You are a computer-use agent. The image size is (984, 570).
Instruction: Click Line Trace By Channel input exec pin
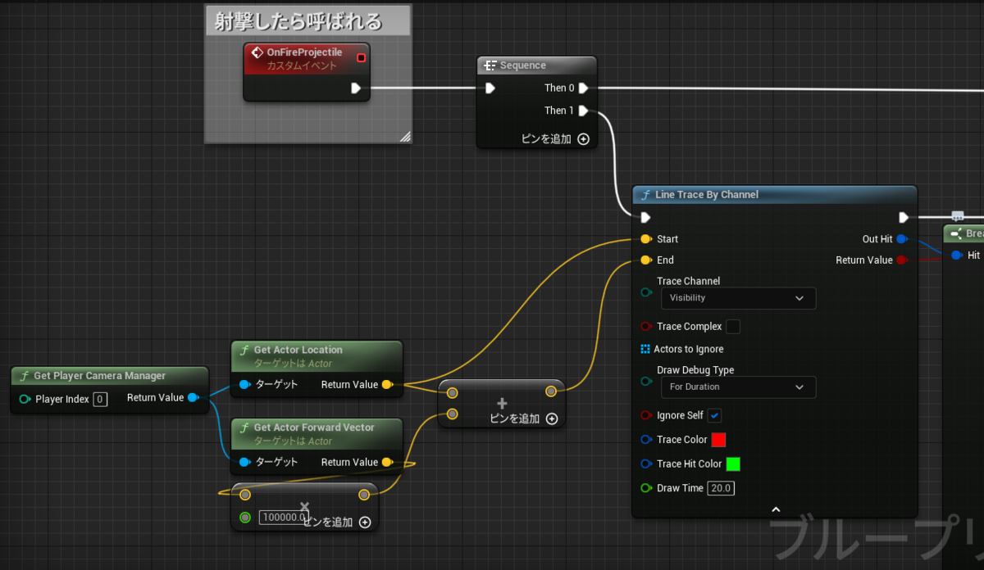(x=646, y=217)
